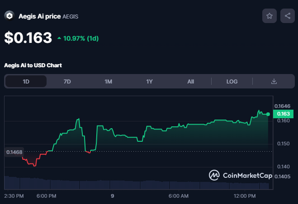Click the 0.1468 opening price label
This screenshot has height=204, width=298.
point(14,152)
